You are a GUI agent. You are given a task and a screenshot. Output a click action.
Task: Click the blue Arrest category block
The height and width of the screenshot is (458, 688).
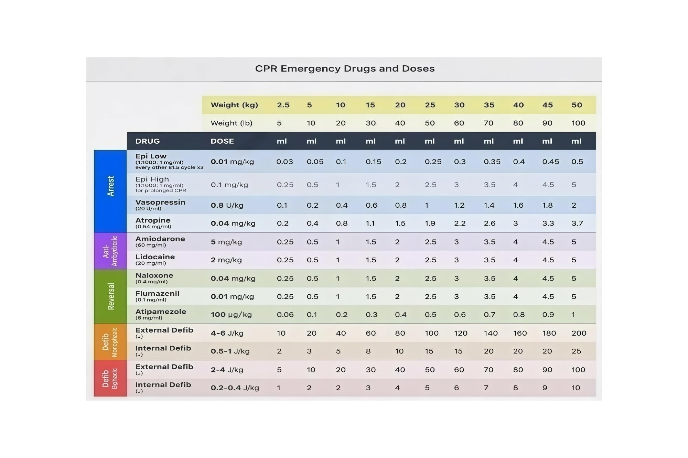pos(110,191)
